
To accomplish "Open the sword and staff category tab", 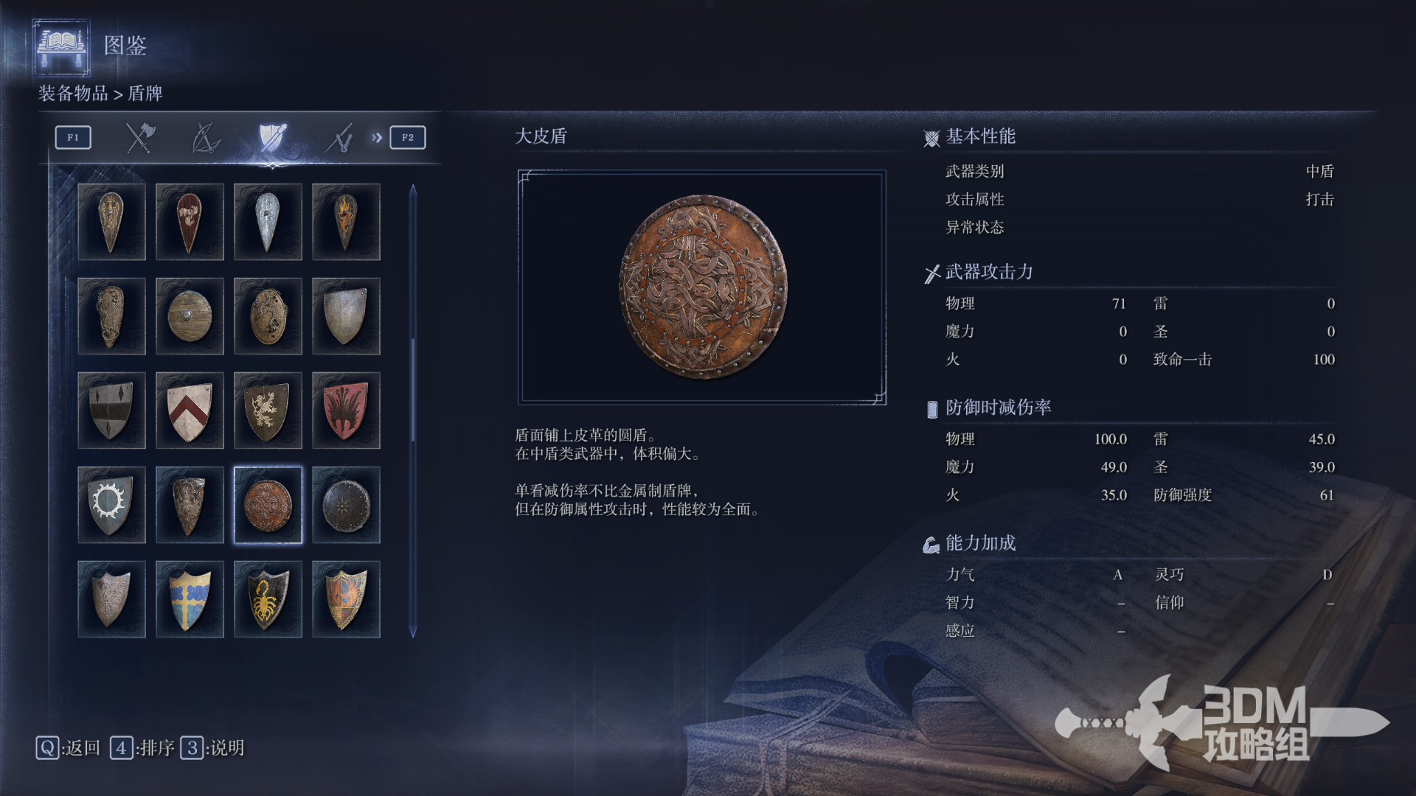I will pyautogui.click(x=339, y=138).
